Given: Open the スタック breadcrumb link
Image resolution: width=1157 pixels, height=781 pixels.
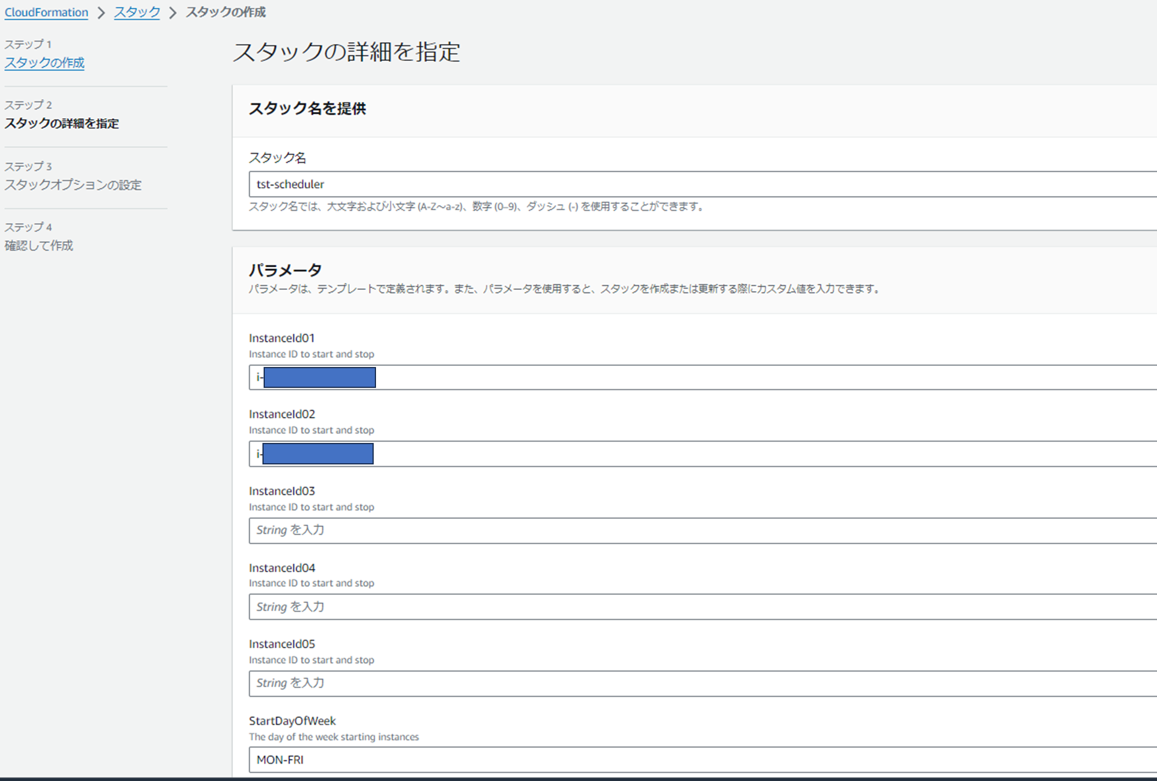Looking at the screenshot, I should (137, 12).
